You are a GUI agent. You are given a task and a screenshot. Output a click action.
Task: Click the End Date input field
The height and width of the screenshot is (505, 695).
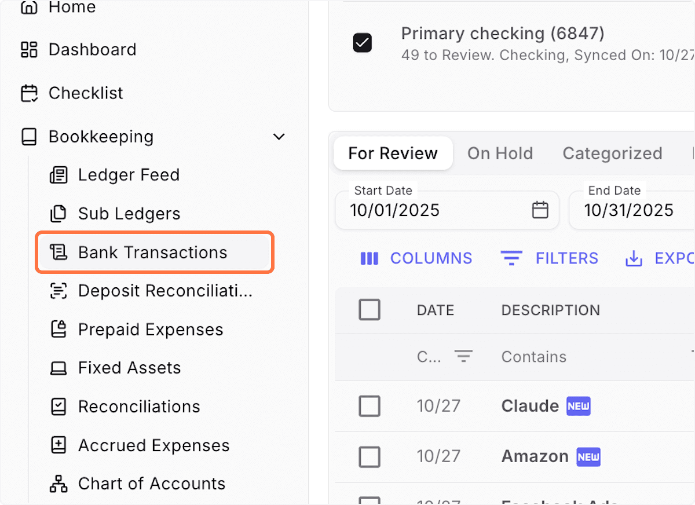pyautogui.click(x=631, y=210)
